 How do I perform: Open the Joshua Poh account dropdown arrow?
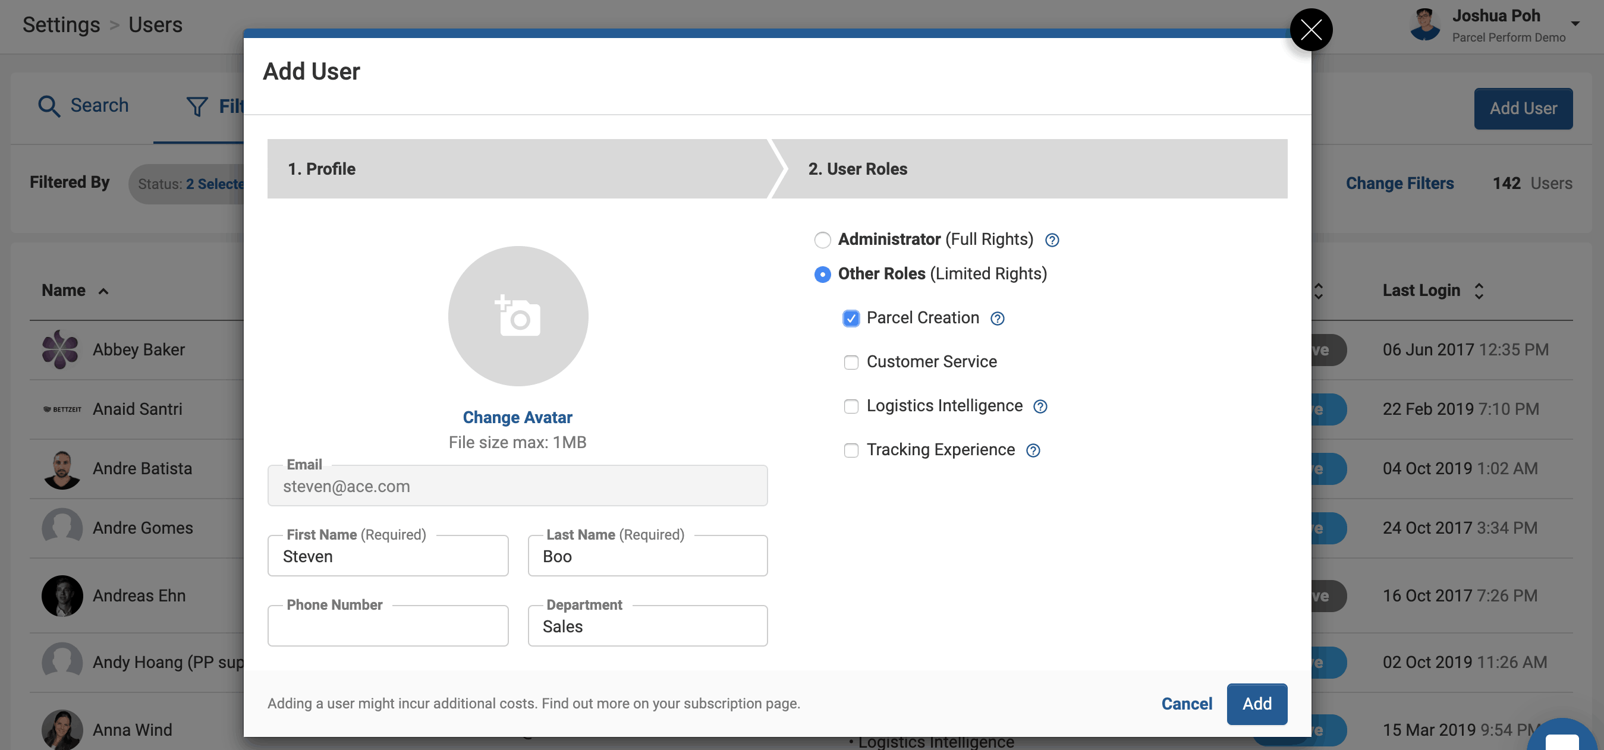pyautogui.click(x=1575, y=24)
